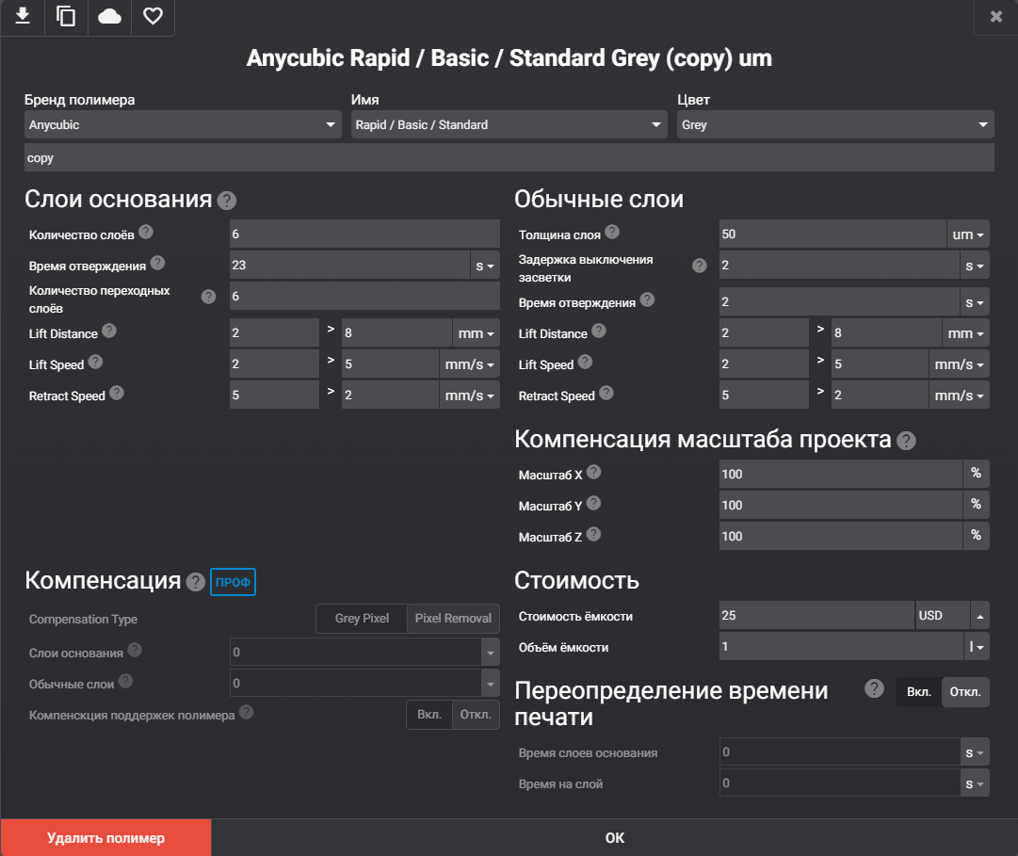Click help icon next to Масштаб X
This screenshot has height=856, width=1018.
coord(593,473)
